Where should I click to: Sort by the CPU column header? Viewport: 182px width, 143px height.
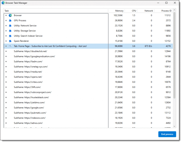[131, 11]
